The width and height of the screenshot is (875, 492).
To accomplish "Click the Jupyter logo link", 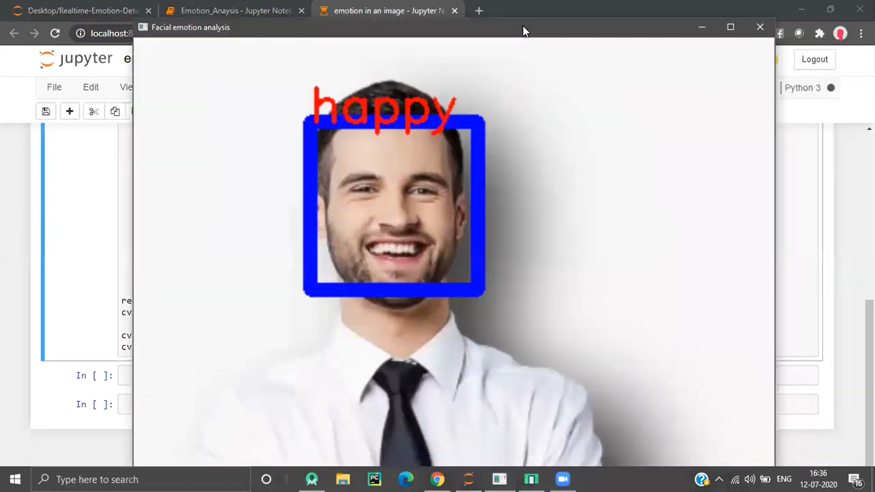I will [76, 59].
